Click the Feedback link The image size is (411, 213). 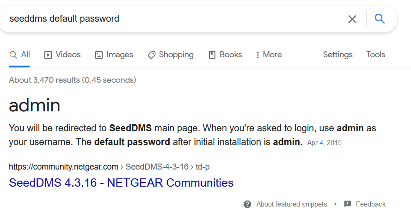371,204
